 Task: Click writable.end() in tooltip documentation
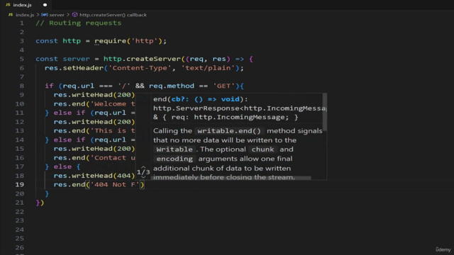coord(229,131)
